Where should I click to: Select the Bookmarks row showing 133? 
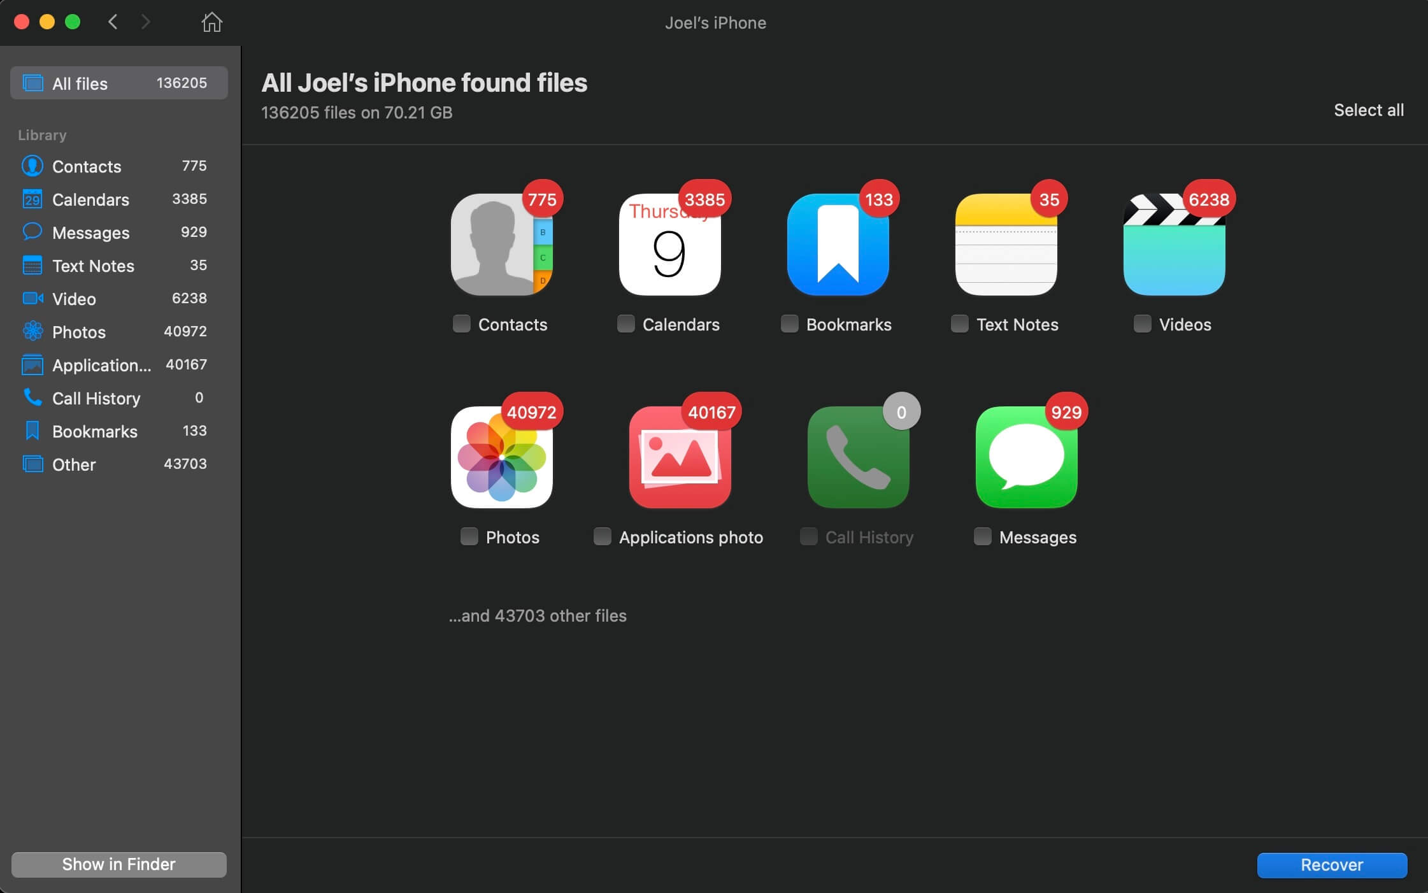click(119, 431)
